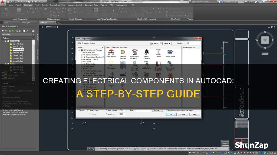Viewport: 277px width, 155px height.
Task: Pick the Timers hourglass symbol icon
Action: click(158, 52)
